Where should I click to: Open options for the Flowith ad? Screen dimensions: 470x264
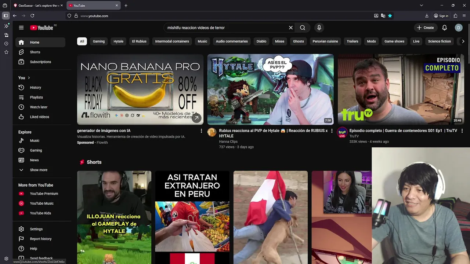[x=201, y=131]
